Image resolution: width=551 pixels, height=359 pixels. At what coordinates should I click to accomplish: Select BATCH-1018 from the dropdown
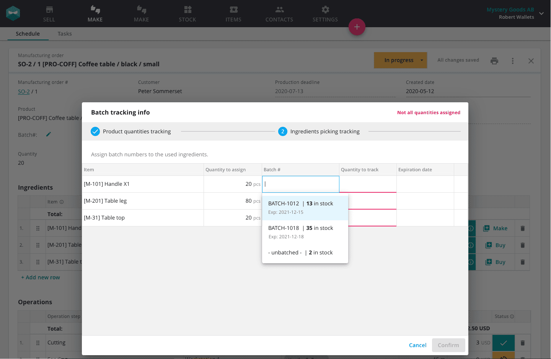click(x=305, y=232)
